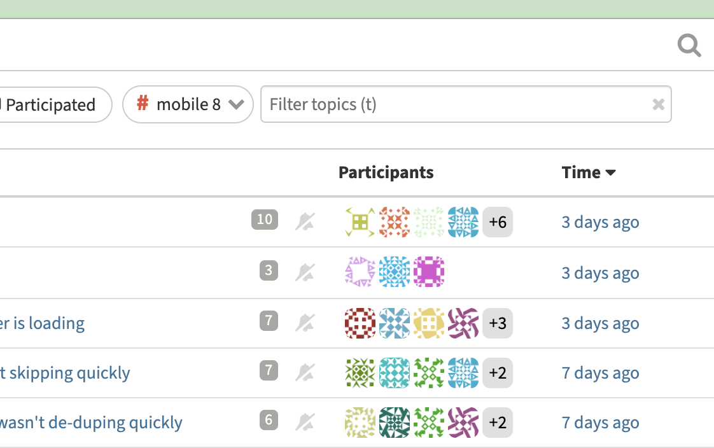This screenshot has height=448, width=714.
Task: Open the "wasn't de-duping quickly" topic
Action: [x=91, y=423]
